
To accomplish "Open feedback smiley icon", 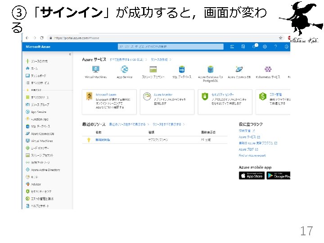I will tap(286, 47).
